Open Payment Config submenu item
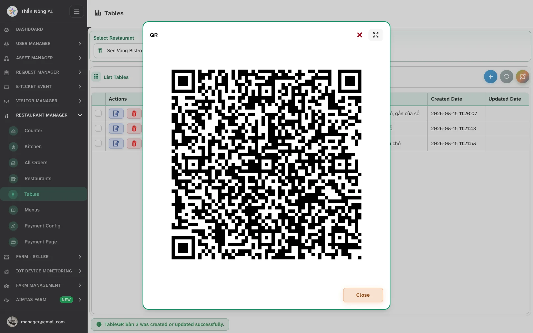This screenshot has width=533, height=333. (x=44, y=226)
